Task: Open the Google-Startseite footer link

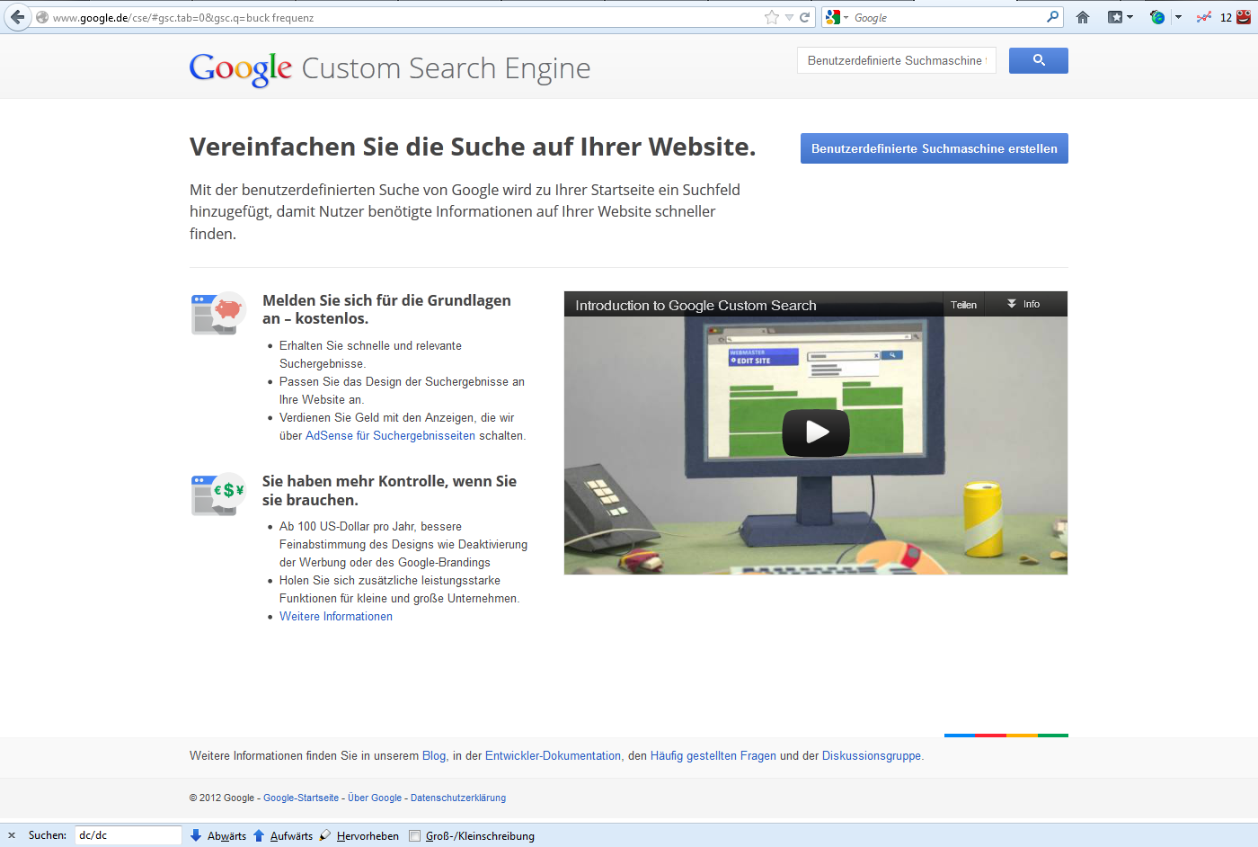Action: 301,798
